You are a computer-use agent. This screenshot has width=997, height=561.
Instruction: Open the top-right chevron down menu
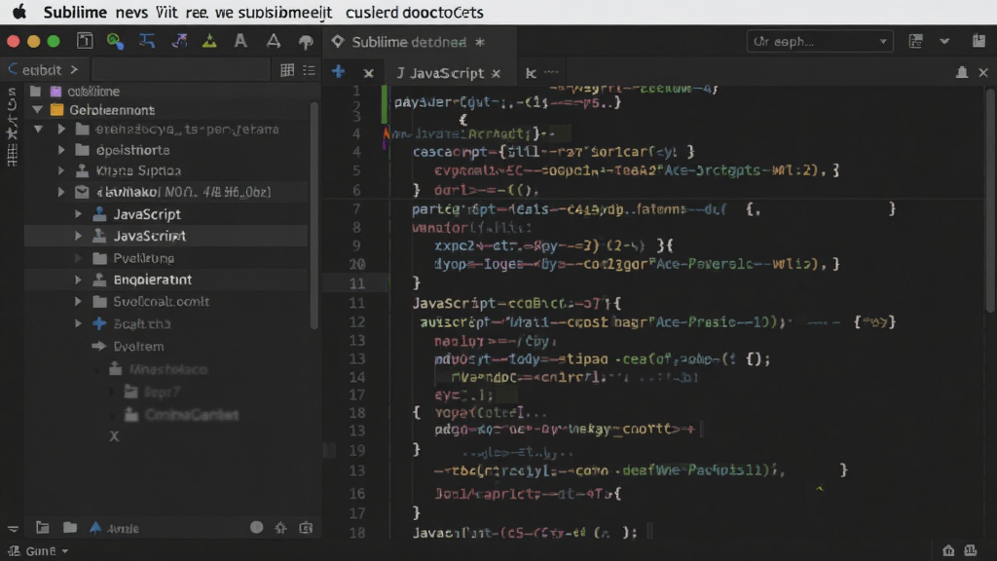pos(944,41)
